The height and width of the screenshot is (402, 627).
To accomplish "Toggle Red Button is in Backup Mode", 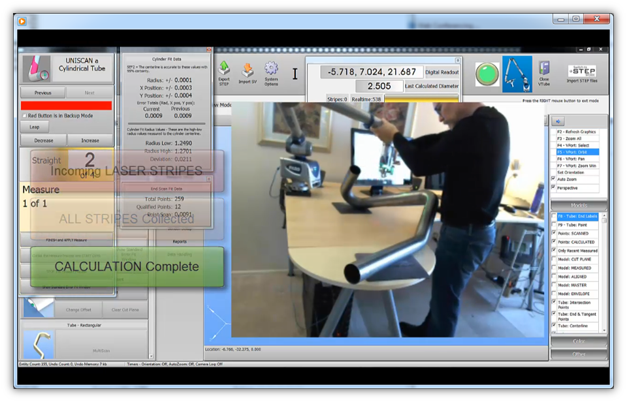I will (x=24, y=116).
